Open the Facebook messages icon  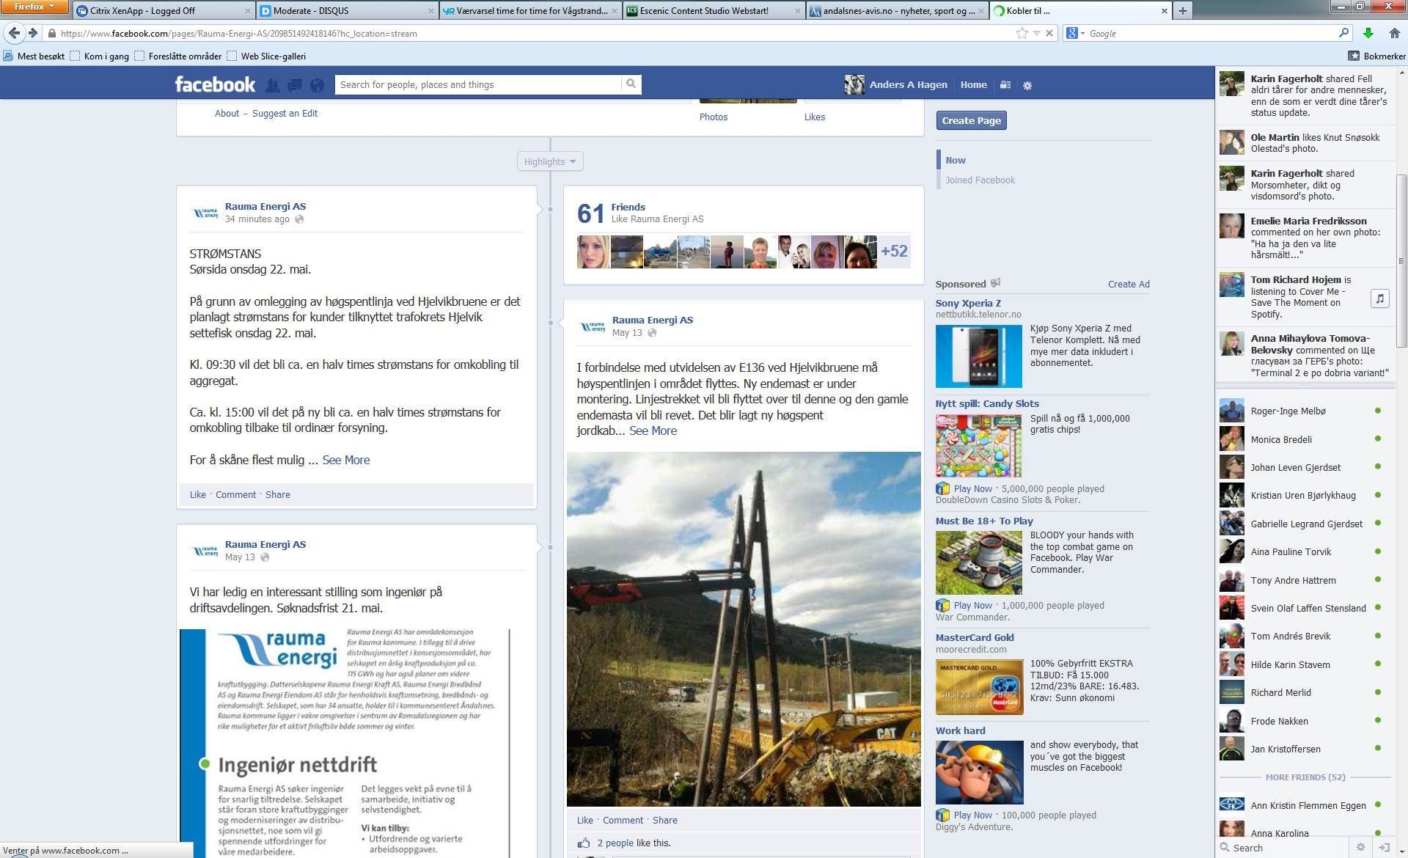[x=295, y=85]
